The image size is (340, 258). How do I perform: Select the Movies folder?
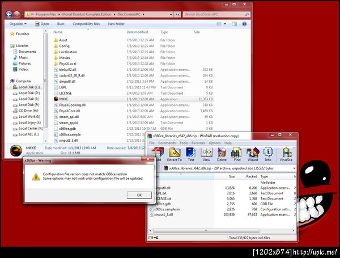pos(65,58)
